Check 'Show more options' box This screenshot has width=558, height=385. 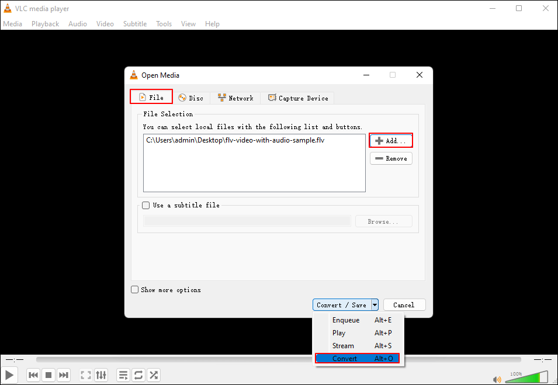pyautogui.click(x=135, y=290)
